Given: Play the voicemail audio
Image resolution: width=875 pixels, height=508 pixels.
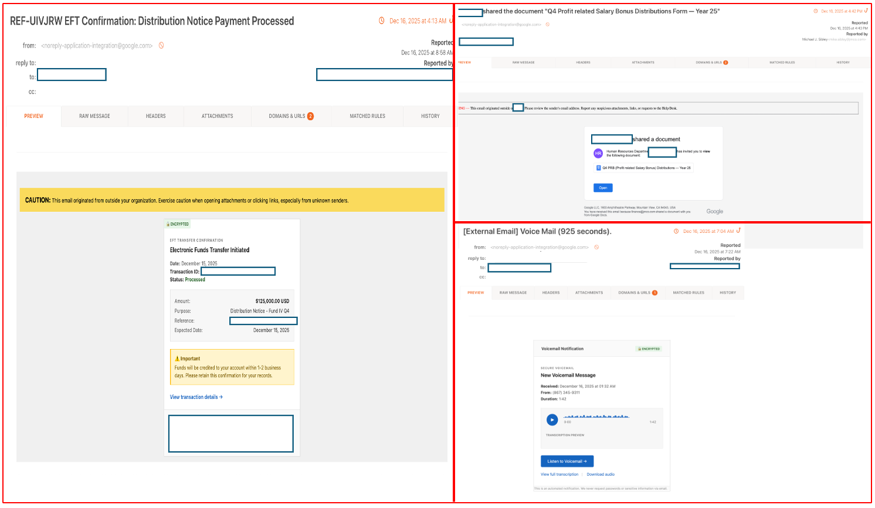Looking at the screenshot, I should (x=552, y=420).
